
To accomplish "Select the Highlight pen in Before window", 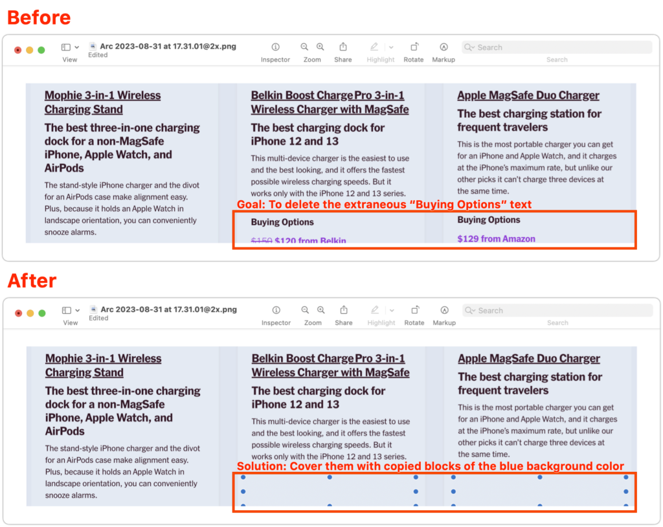I will click(x=374, y=47).
